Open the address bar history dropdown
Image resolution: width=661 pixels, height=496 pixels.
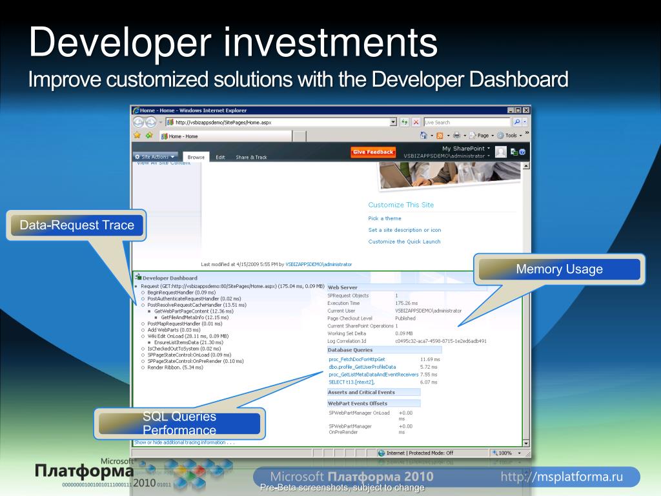tap(393, 122)
